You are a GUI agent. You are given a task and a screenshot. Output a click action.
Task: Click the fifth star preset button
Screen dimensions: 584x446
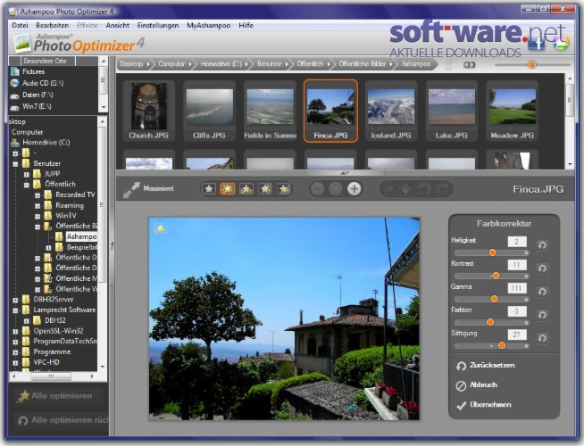click(284, 188)
